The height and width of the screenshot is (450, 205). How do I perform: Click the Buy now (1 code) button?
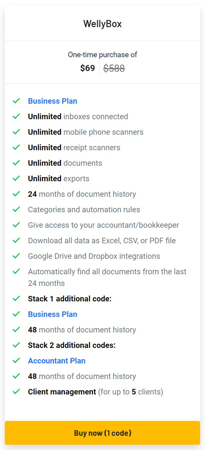pyautogui.click(x=102, y=433)
